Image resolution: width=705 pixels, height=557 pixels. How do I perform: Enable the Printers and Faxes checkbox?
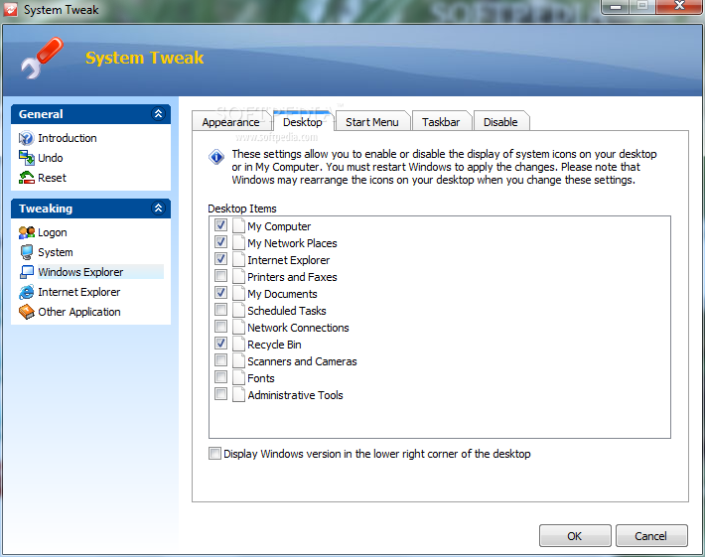(x=220, y=276)
